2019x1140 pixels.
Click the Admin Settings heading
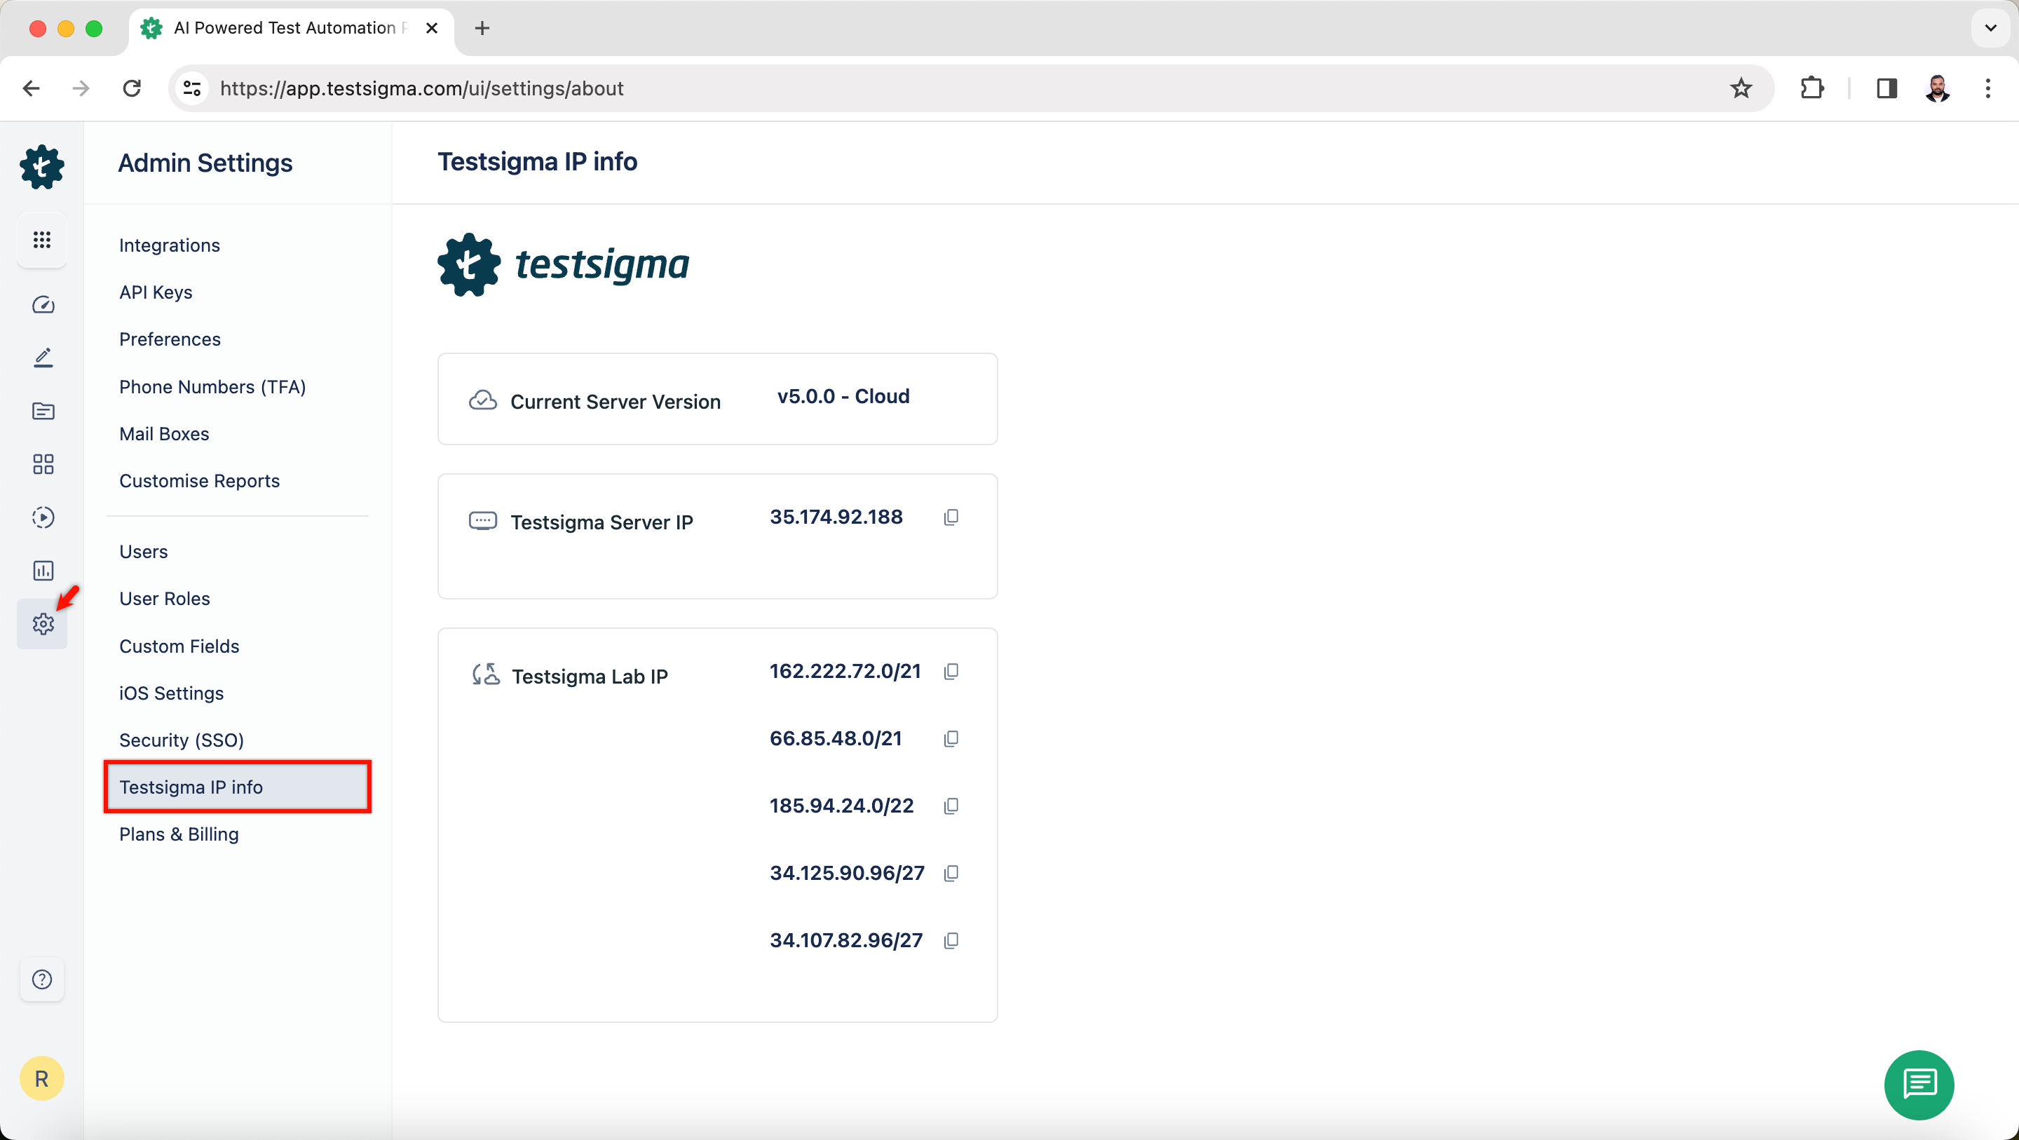205,163
